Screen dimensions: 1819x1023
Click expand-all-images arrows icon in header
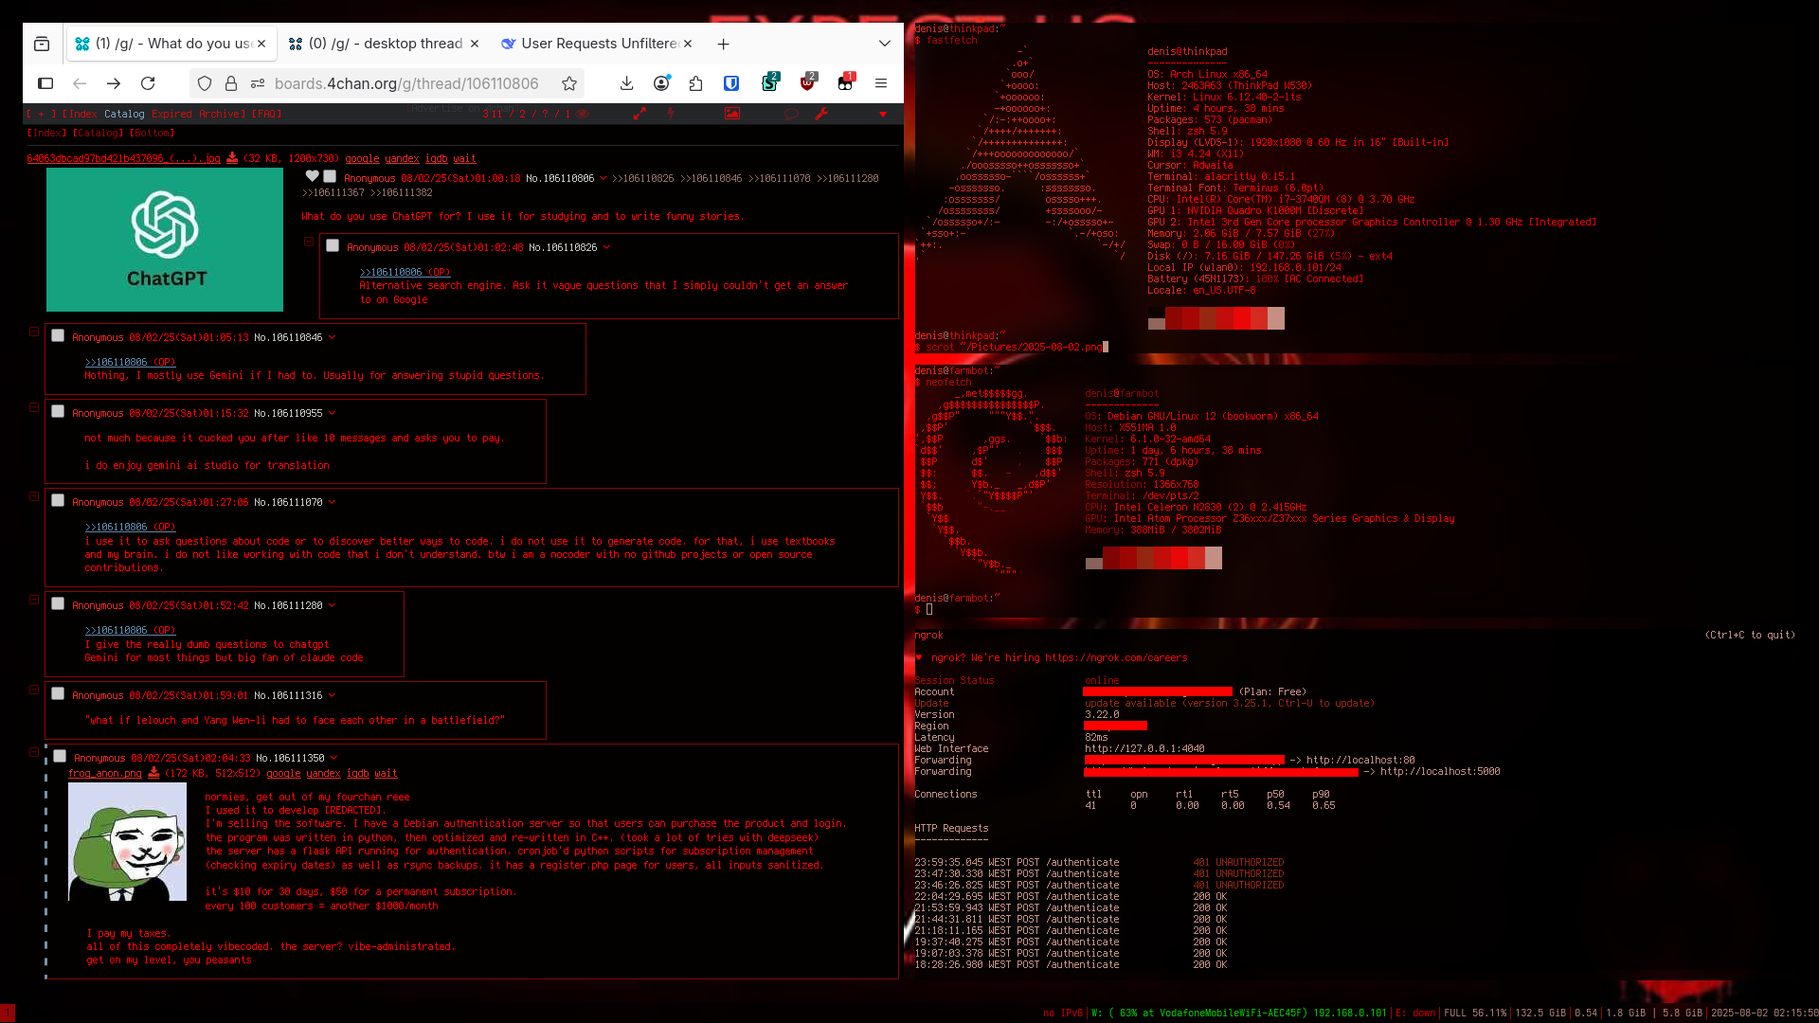coord(639,114)
